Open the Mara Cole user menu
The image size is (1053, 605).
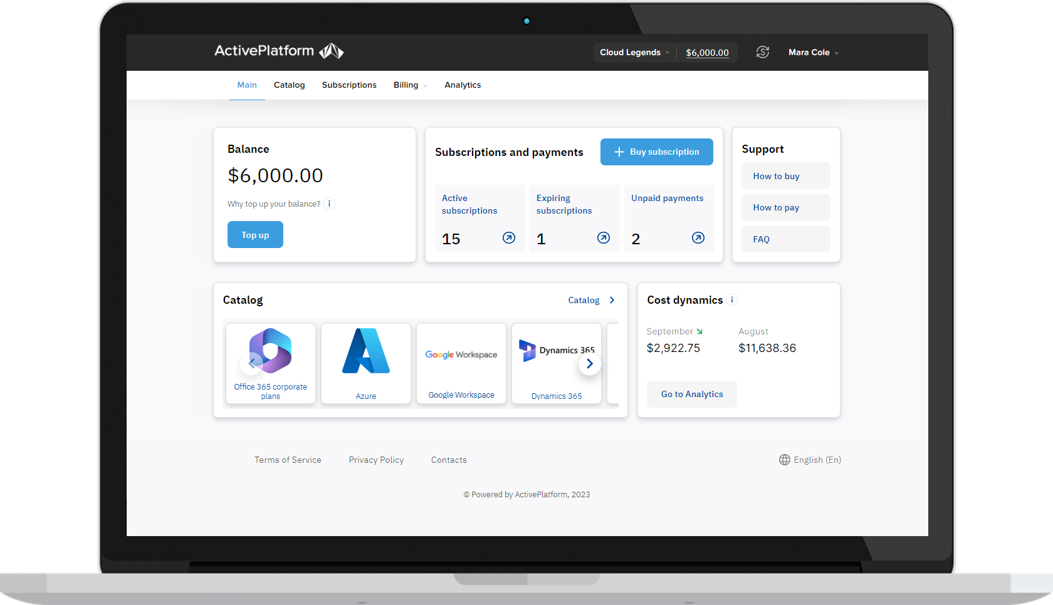coord(812,52)
